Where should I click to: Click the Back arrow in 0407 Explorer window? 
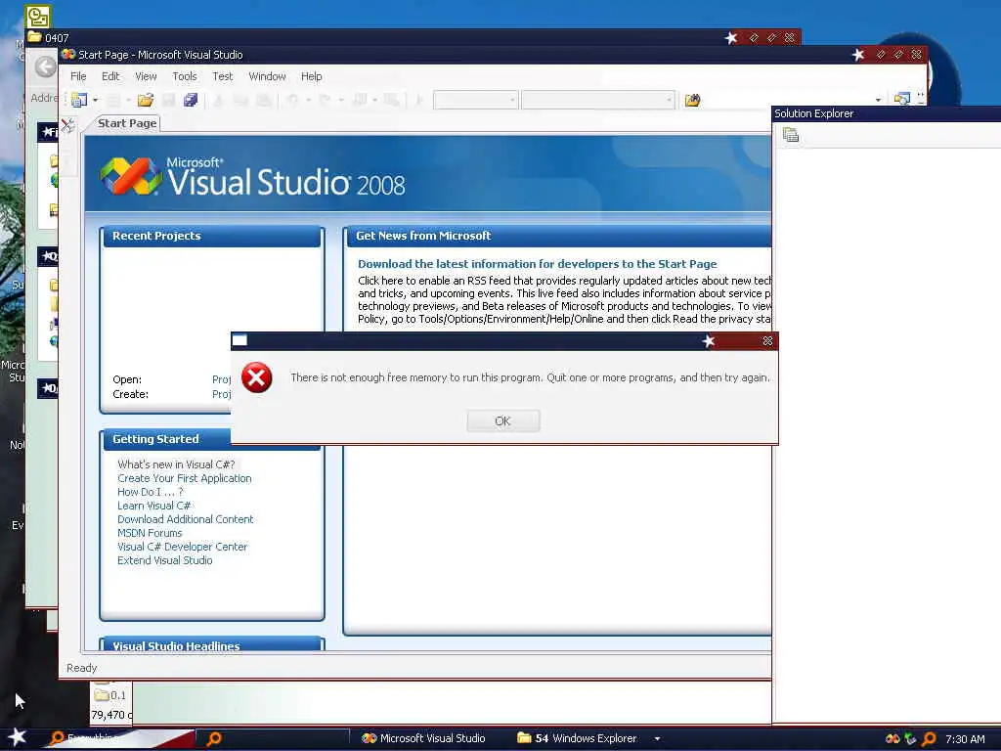click(x=45, y=66)
